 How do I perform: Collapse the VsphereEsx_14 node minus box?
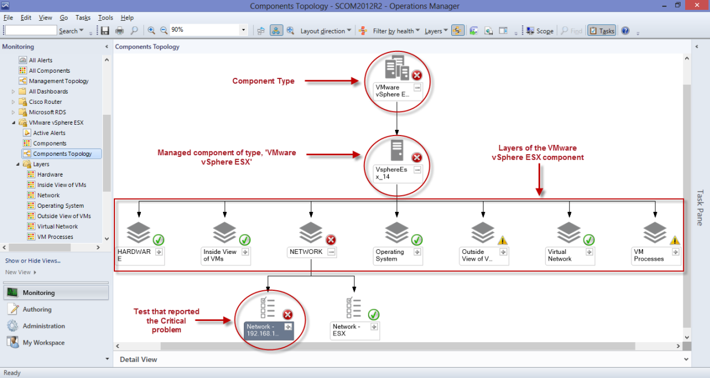(x=417, y=170)
